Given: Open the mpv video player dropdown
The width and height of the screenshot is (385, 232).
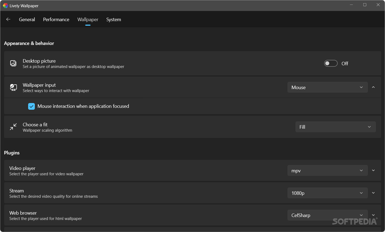Looking at the screenshot, I should tap(327, 170).
